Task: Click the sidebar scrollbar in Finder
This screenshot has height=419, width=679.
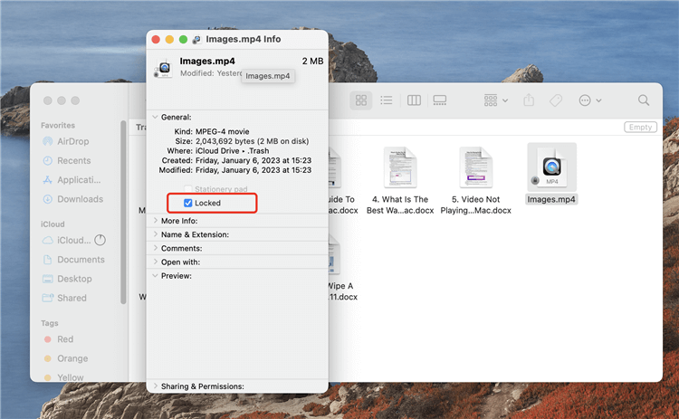Action: pyautogui.click(x=123, y=212)
